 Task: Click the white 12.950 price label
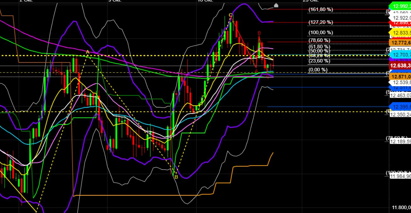click(x=399, y=13)
